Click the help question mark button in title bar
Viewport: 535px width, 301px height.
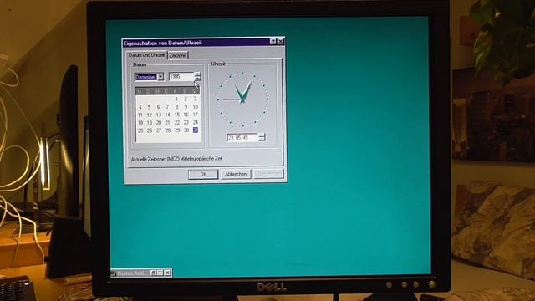tap(273, 41)
